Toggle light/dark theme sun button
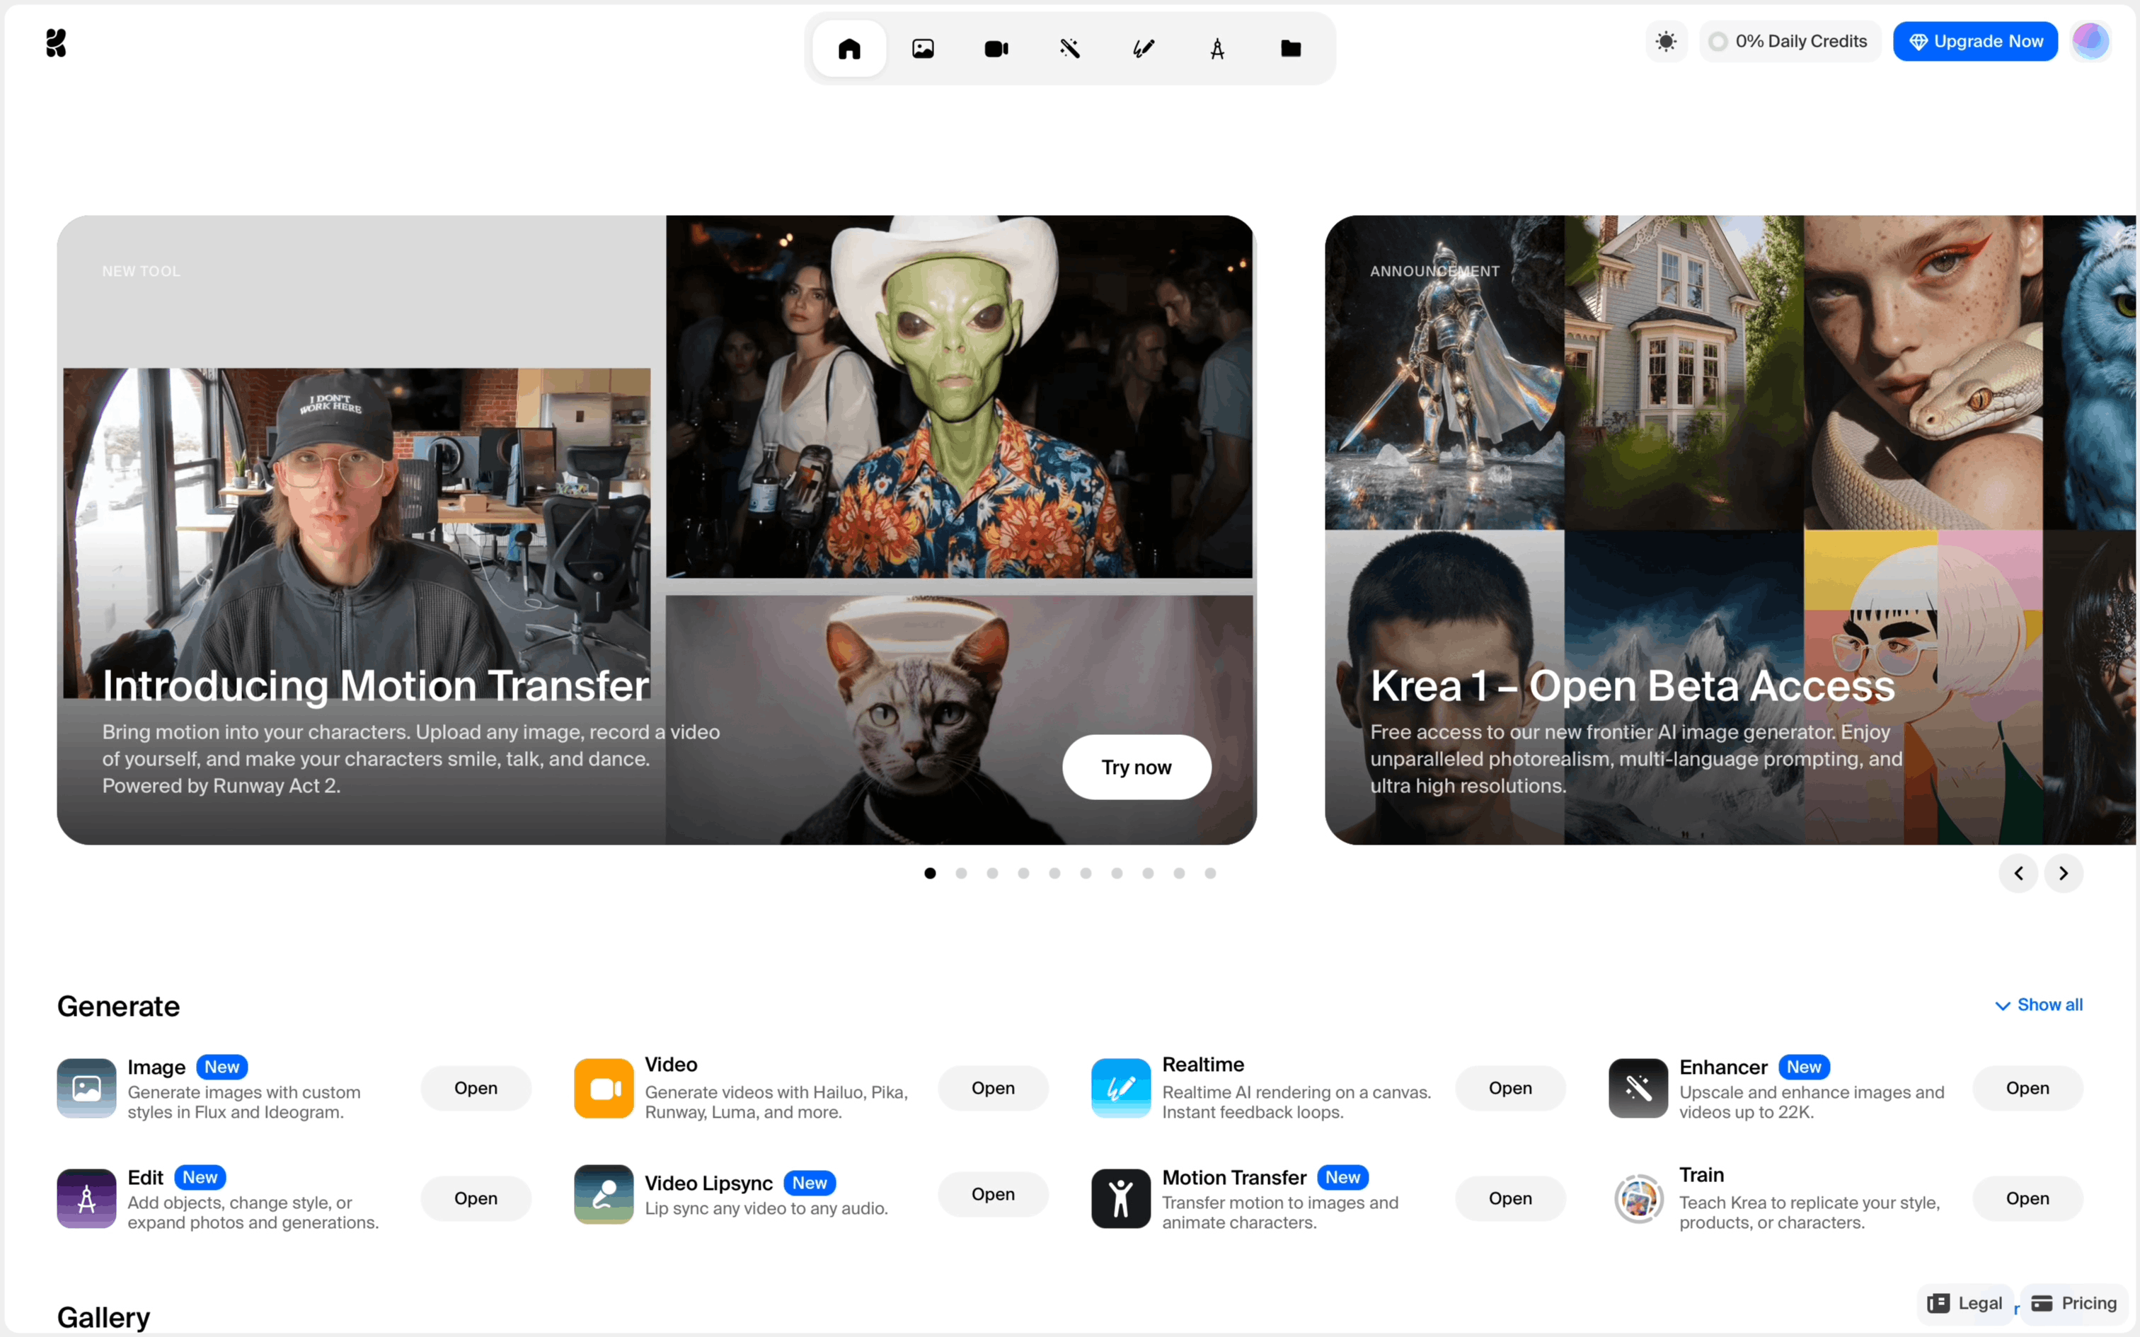The image size is (2140, 1337). tap(1666, 41)
